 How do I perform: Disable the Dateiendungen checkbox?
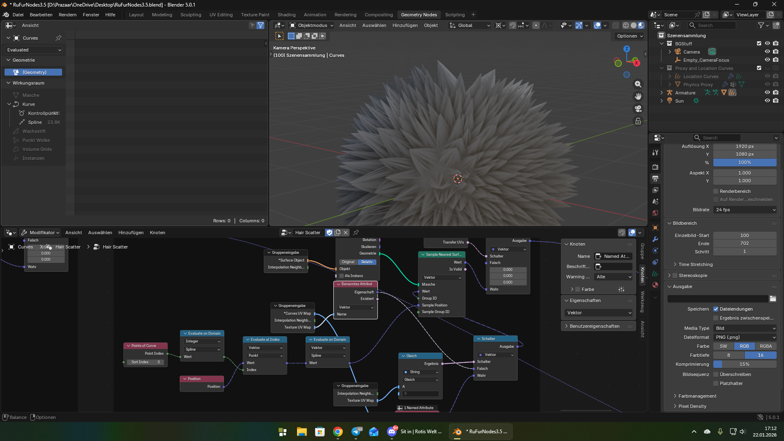[716, 309]
